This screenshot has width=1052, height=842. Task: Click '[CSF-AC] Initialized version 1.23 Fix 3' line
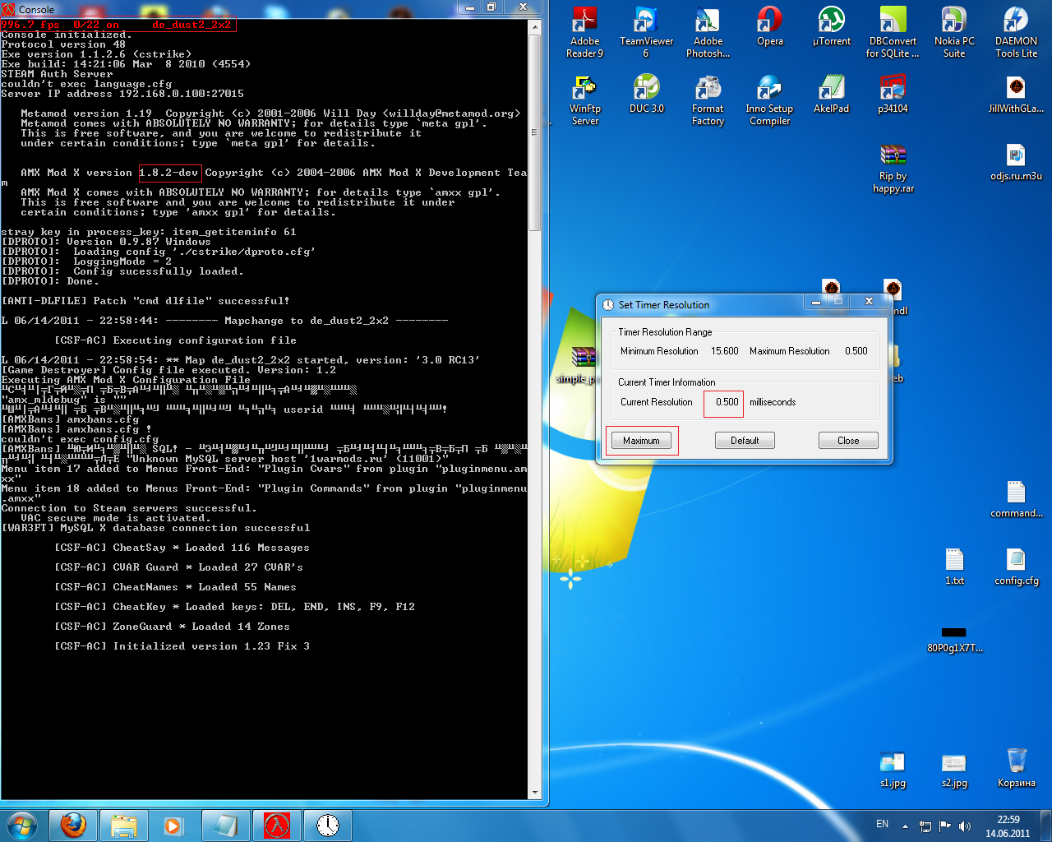(x=182, y=646)
